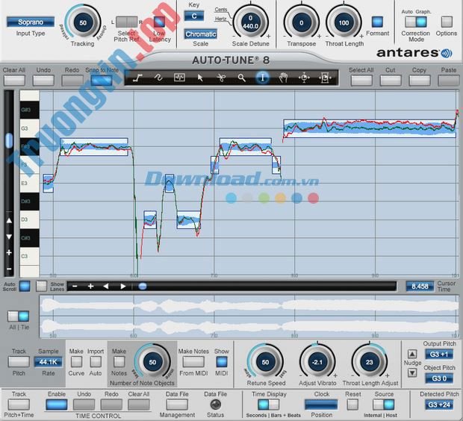Enable the Low Latency toggle
This screenshot has width=463, height=421.
[159, 22]
